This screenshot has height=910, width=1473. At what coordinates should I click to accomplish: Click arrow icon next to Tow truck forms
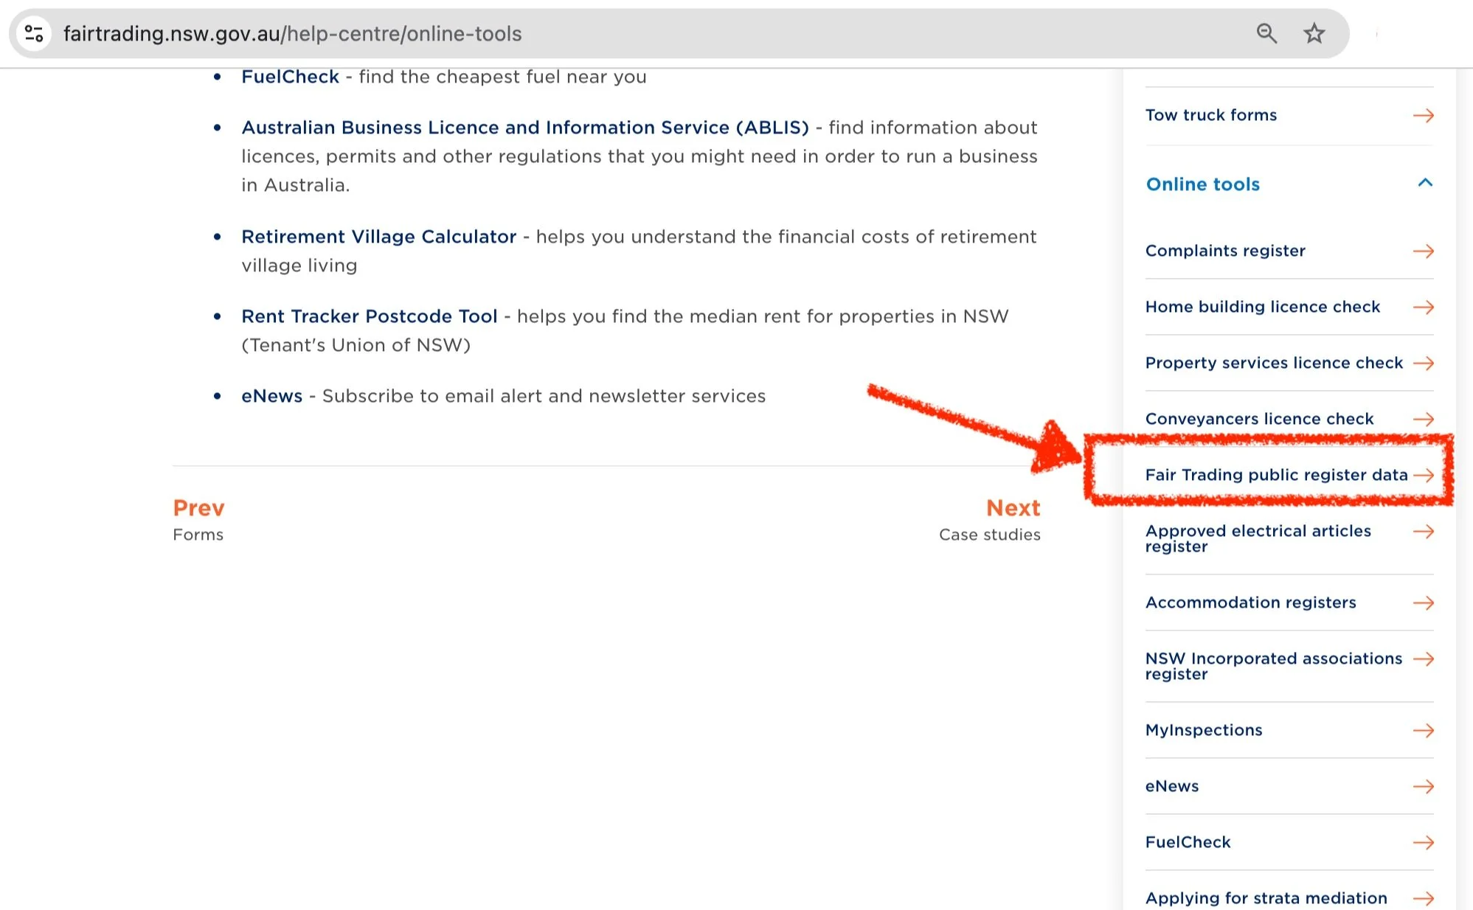[x=1423, y=116]
